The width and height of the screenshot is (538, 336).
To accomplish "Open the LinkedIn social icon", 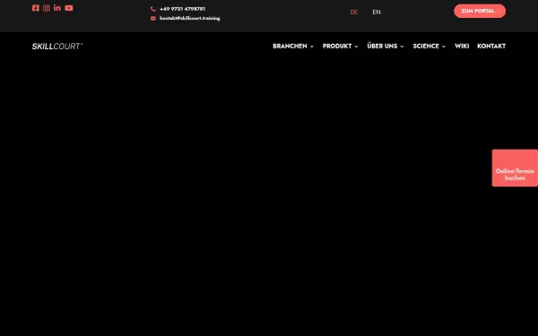I will [57, 7].
